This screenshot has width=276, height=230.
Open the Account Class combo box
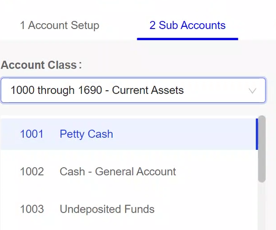(x=133, y=90)
